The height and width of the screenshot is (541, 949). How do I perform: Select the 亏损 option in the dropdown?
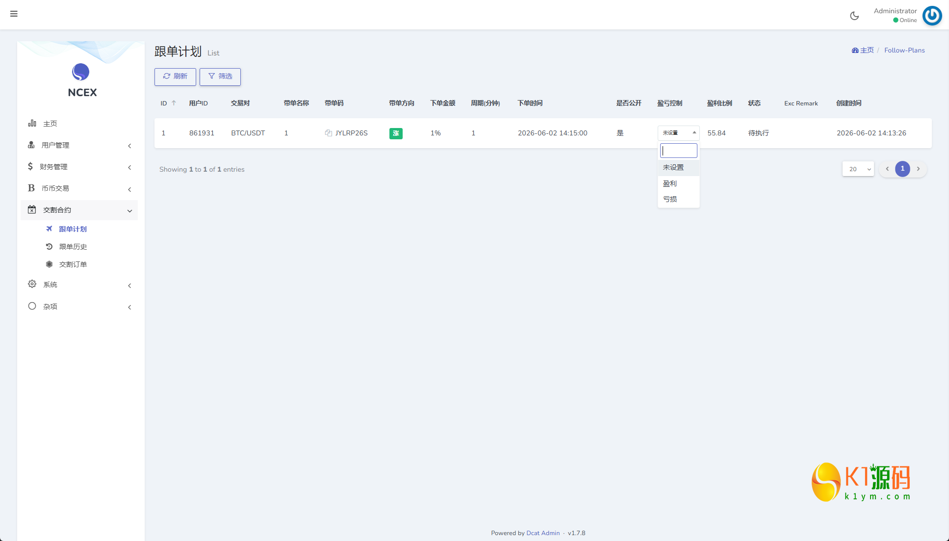click(x=678, y=199)
